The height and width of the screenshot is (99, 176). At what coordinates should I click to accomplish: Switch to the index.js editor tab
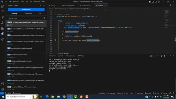[53, 5]
